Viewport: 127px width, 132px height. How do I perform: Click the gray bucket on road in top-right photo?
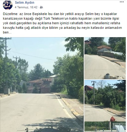[x=107, y=76]
